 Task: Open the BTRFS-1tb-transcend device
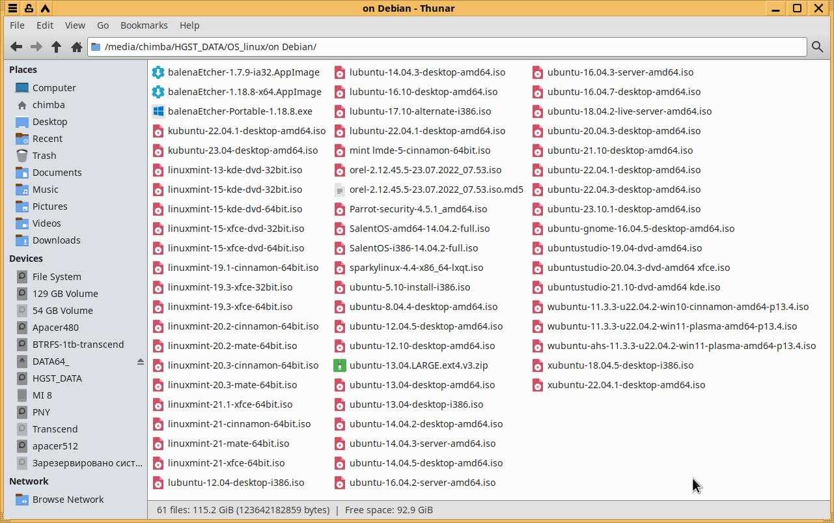click(78, 345)
